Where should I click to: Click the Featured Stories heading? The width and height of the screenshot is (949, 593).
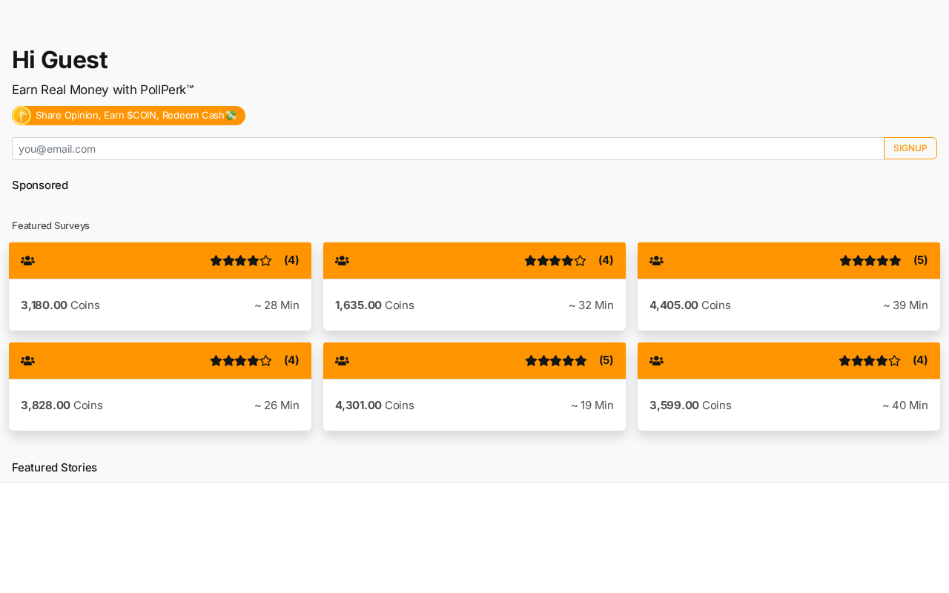pos(54,468)
